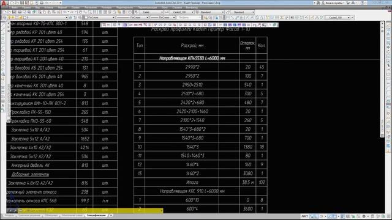Toggle ЛИСТ paper space button
The height and width of the screenshot is (220, 392).
click(304, 216)
